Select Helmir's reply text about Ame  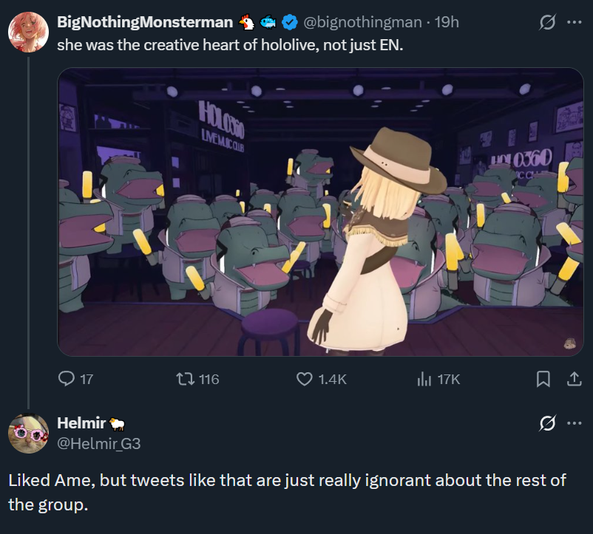coord(287,493)
